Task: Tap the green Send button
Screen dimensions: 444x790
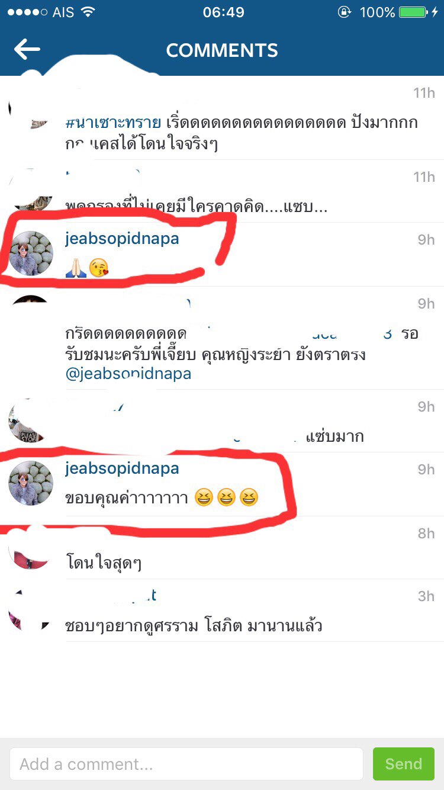Action: (404, 764)
